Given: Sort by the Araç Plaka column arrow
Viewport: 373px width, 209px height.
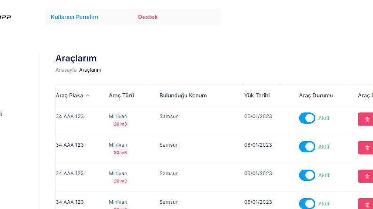Looking at the screenshot, I should pos(87,96).
